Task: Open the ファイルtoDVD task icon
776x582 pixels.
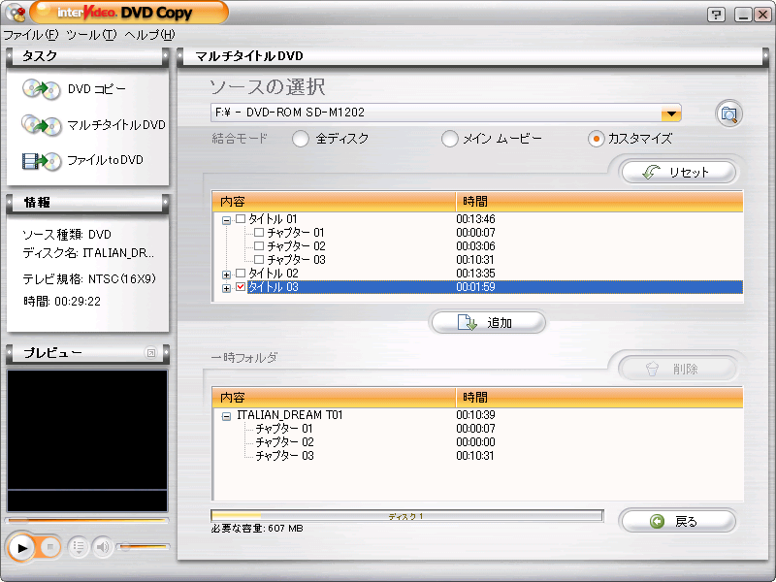Action: tap(41, 161)
